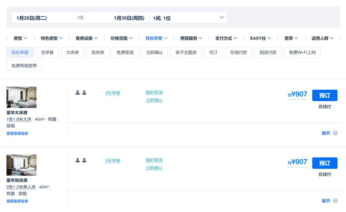Expand the 价格范围 filter dropdown
The image size is (346, 212).
(121, 38)
